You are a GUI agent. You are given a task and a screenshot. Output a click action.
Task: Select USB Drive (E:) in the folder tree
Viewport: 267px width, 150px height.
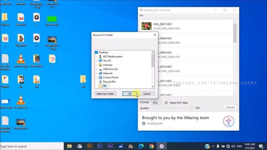click(110, 69)
